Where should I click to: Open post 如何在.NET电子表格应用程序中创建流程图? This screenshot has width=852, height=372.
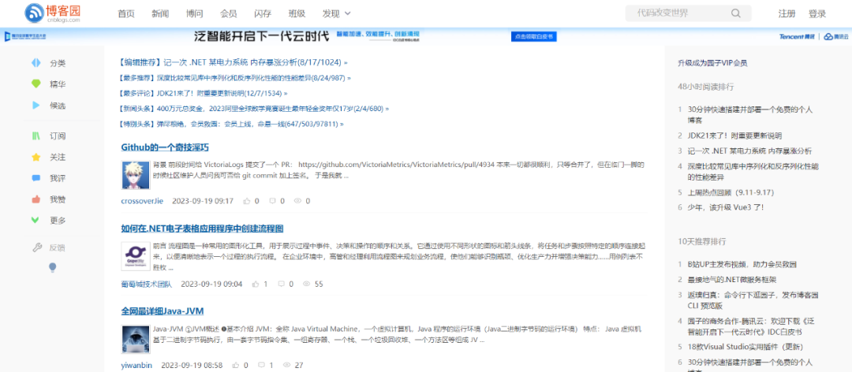(203, 229)
